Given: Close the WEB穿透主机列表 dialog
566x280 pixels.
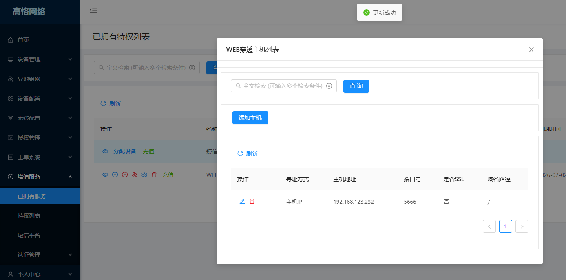Looking at the screenshot, I should [x=531, y=50].
